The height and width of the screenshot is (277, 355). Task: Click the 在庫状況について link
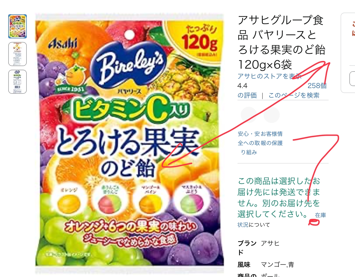pos(282,220)
